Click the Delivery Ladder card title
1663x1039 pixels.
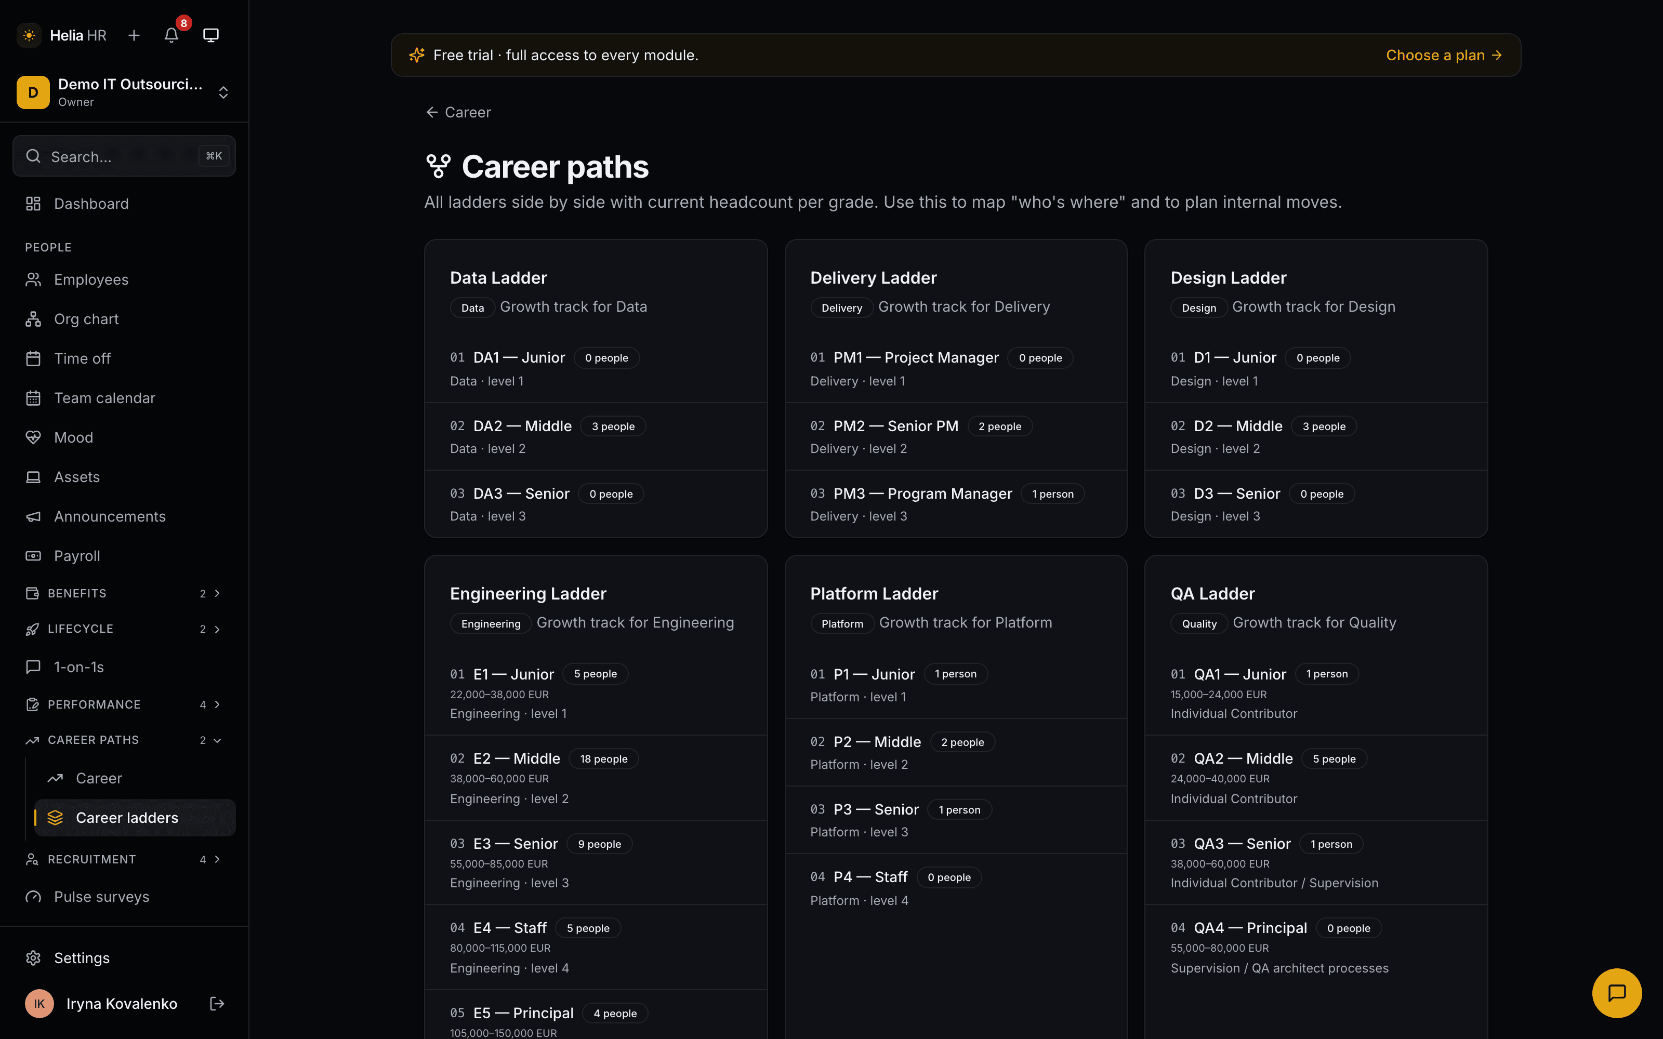tap(873, 277)
